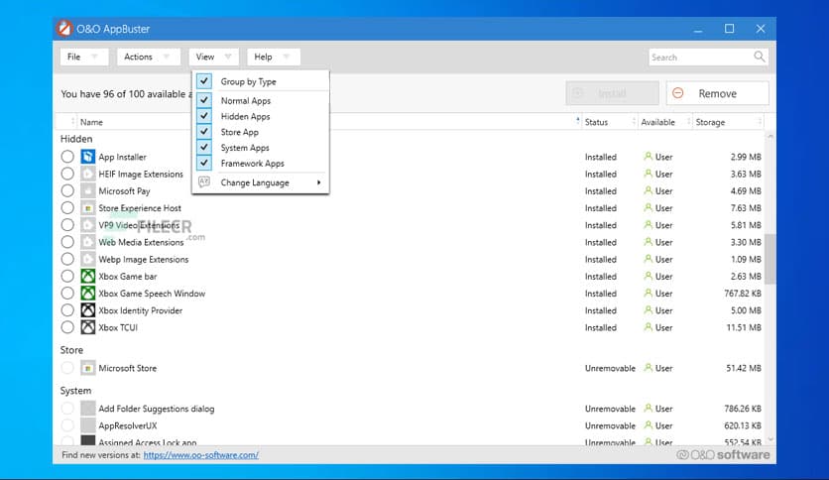The width and height of the screenshot is (829, 480).
Task: Click the Store group header
Action: click(x=71, y=350)
